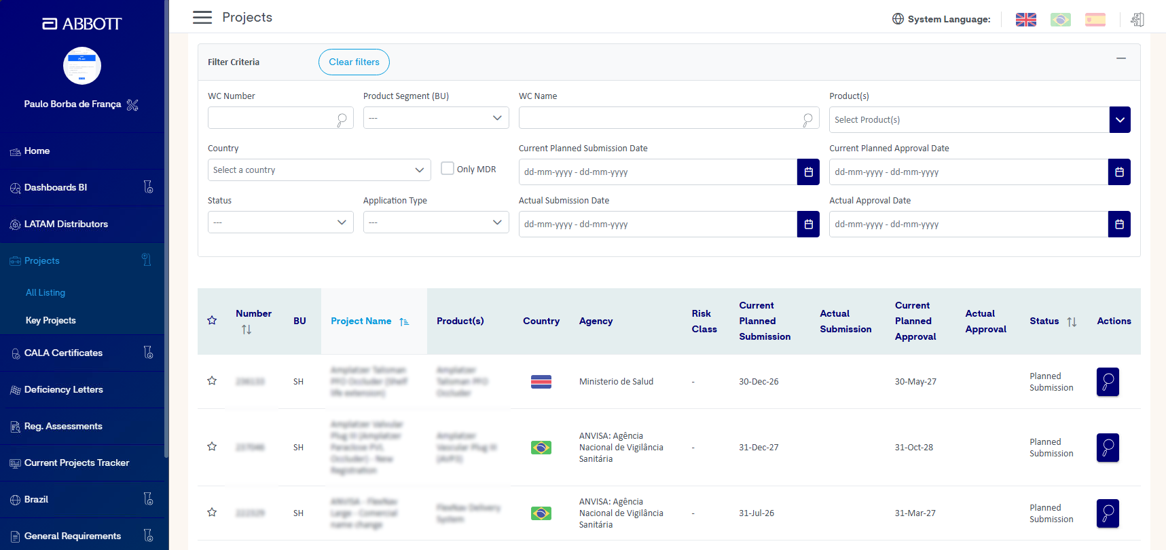Viewport: 1166px width, 550px height.
Task: Enable the Only MDR checkbox
Action: tap(448, 168)
